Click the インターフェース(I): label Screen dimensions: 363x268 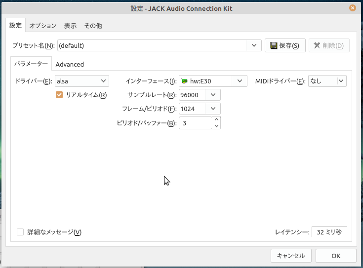pos(151,81)
